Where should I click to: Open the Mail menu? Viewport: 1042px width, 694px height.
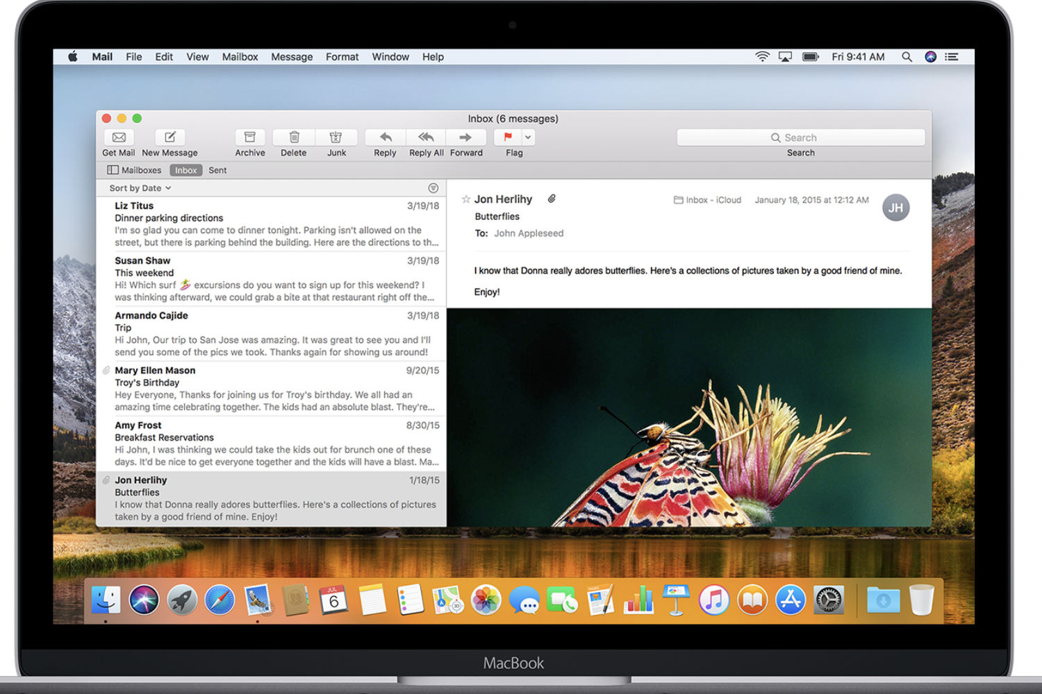click(x=102, y=57)
